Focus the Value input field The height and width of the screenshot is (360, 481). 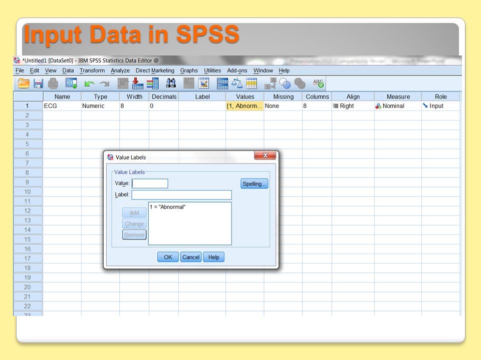point(150,183)
